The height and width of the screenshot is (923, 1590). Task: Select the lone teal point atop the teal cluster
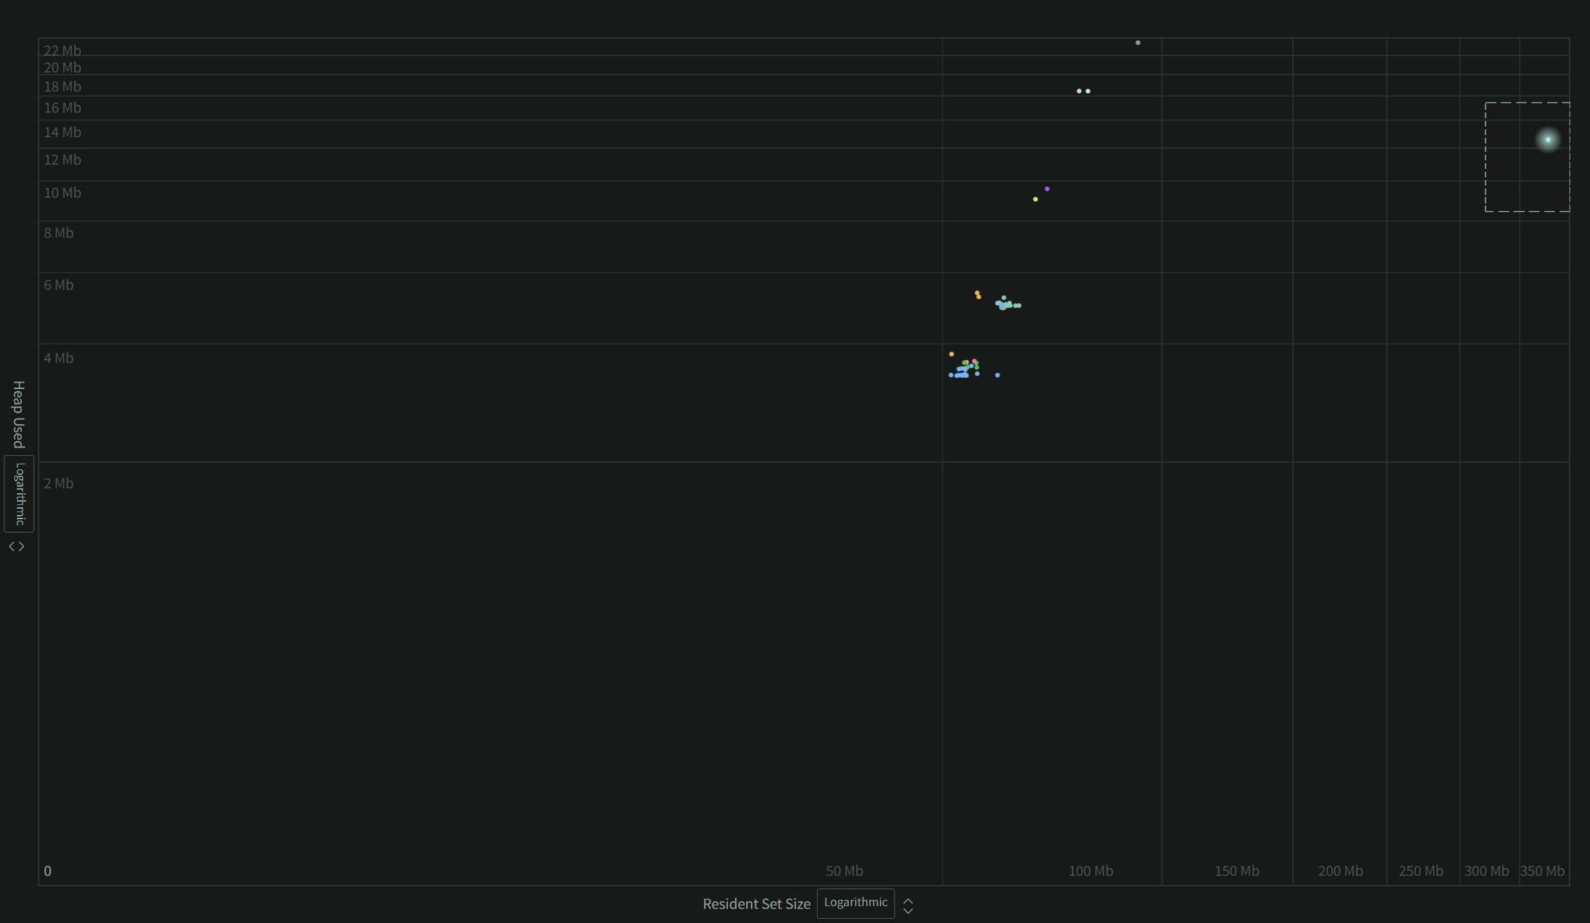[1004, 298]
